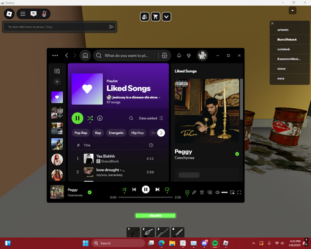Open the Browse icon in the search bar
Viewport: 311px width, 249px height.
coord(164,55)
